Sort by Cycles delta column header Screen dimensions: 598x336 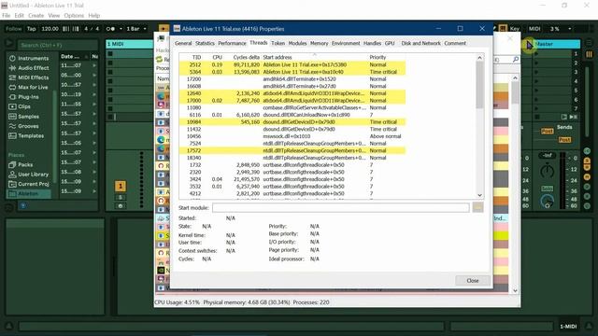[246, 57]
